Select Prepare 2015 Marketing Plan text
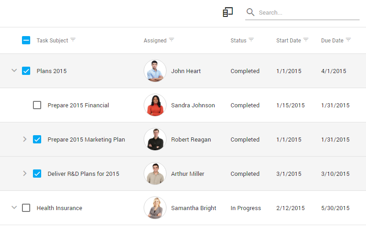The height and width of the screenshot is (232, 366). [x=86, y=140]
